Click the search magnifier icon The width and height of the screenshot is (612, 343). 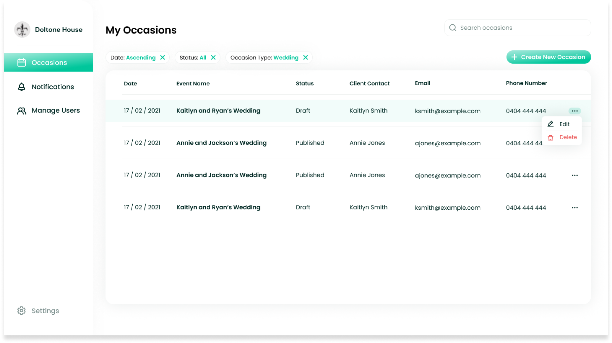click(x=452, y=28)
